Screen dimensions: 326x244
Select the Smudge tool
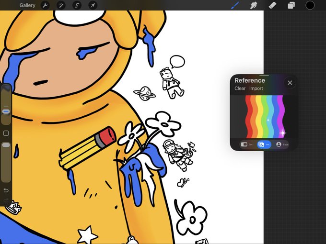pos(254,5)
